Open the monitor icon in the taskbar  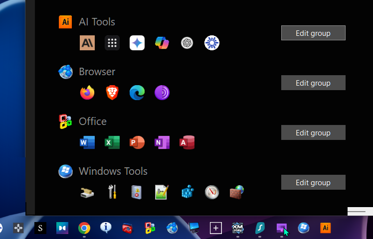tap(193, 228)
